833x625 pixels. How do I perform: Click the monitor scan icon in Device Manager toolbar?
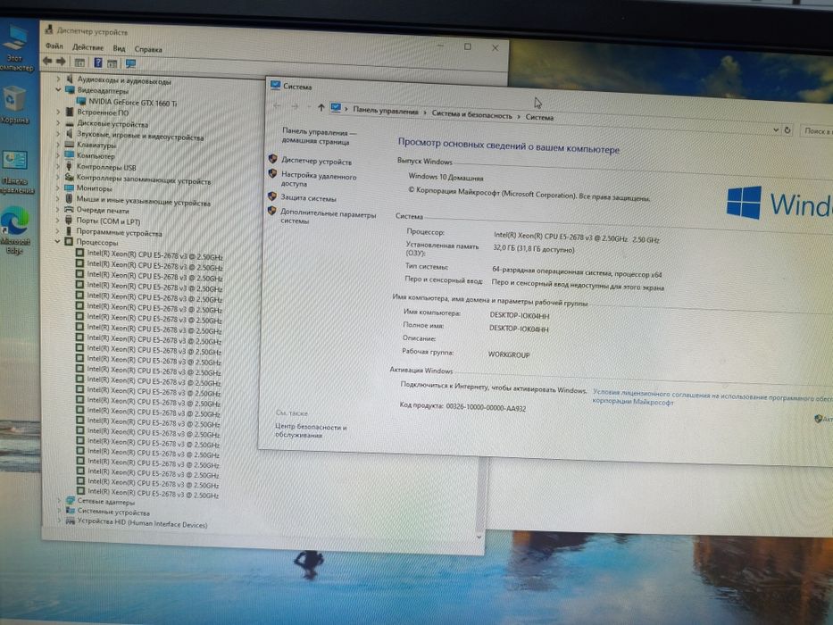click(130, 63)
